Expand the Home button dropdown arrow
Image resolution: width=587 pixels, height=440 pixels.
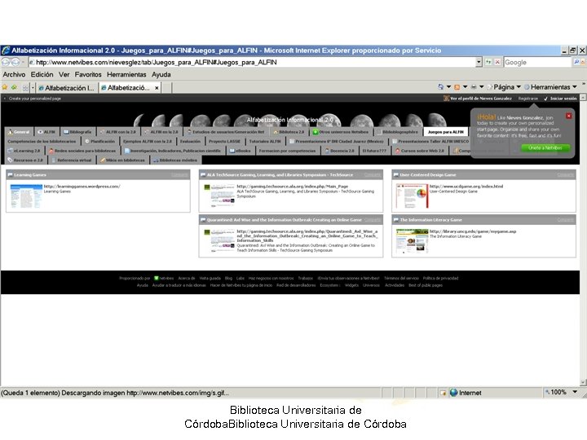(x=448, y=87)
